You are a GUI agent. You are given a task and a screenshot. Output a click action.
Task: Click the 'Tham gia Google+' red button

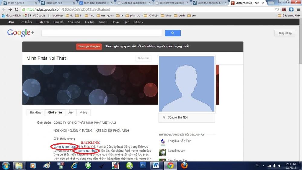click(x=89, y=47)
